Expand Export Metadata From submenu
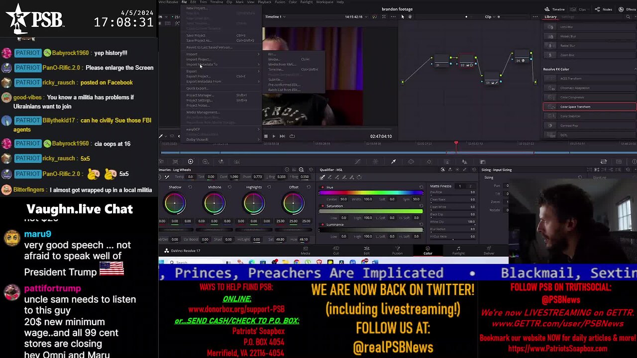 tap(222, 82)
